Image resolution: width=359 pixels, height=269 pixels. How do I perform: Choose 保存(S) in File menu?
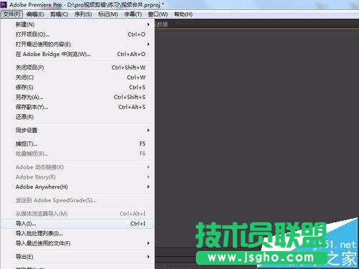(77, 88)
